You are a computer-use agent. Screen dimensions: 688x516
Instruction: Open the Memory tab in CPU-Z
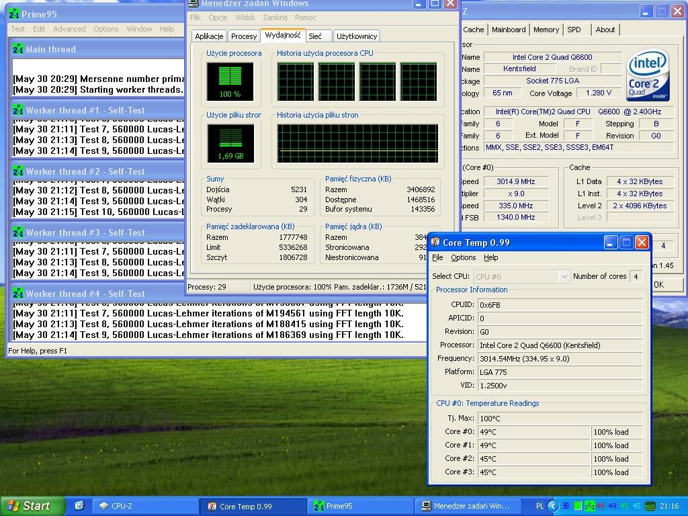(x=546, y=30)
